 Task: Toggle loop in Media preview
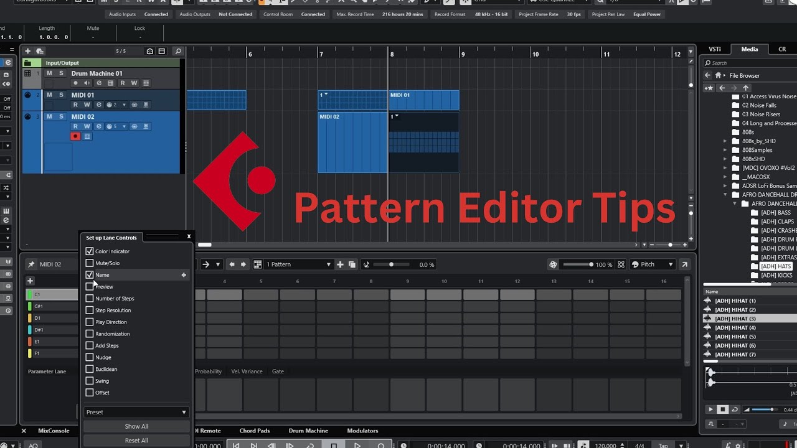tap(735, 409)
